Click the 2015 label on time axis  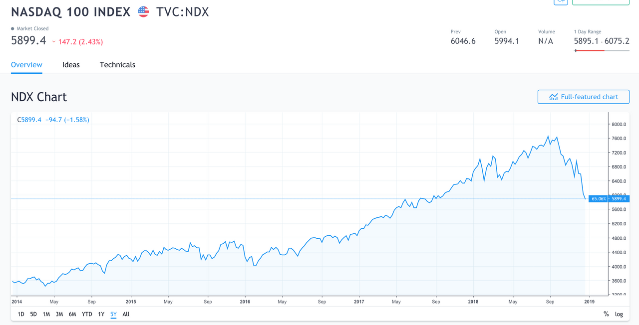[x=131, y=302]
